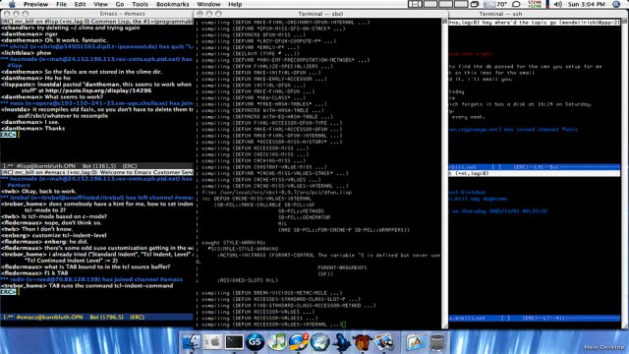Screen dimensions: 629x354
Task: Click the memory usage monitor in menu bar
Action: (x=535, y=4)
